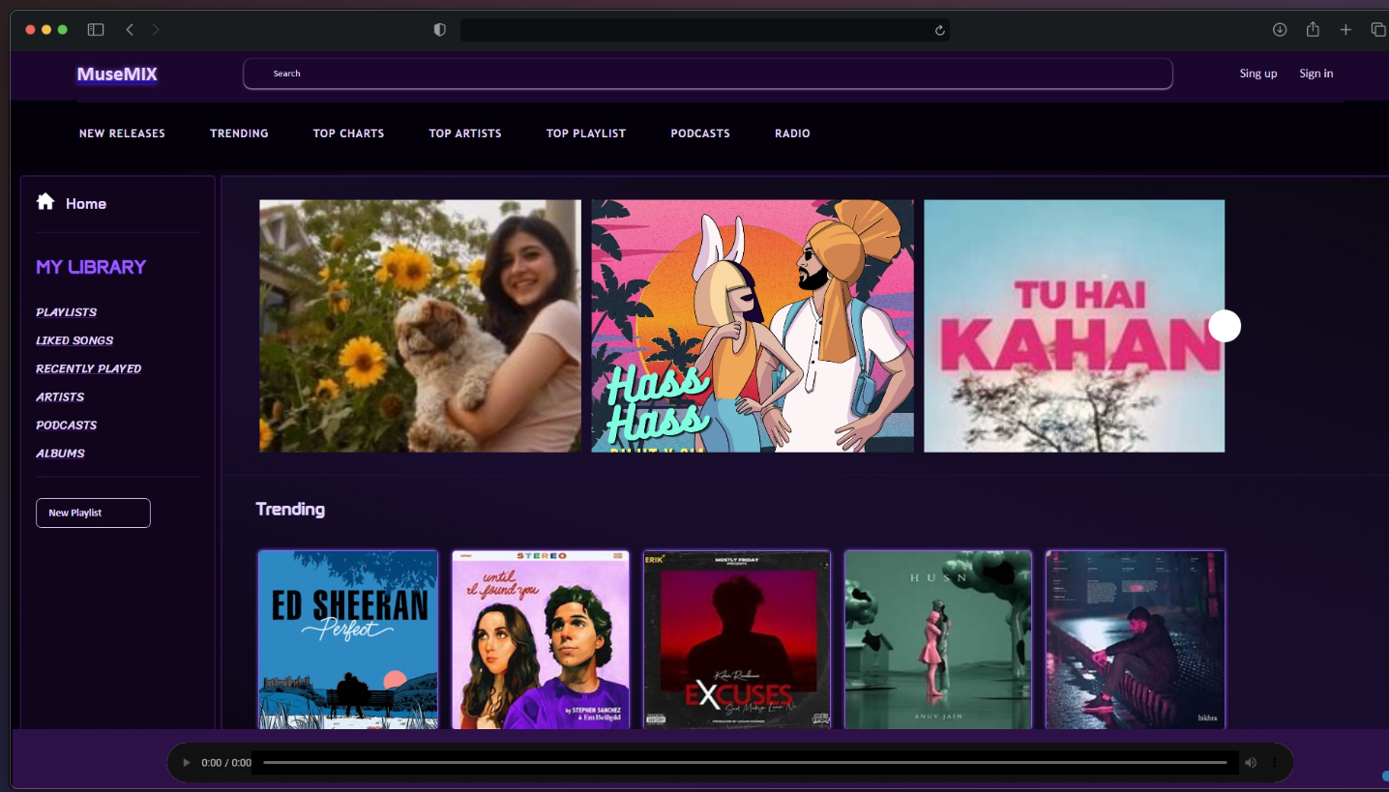Go back with the browser back arrow
Viewport: 1389px width, 792px height.
click(130, 30)
